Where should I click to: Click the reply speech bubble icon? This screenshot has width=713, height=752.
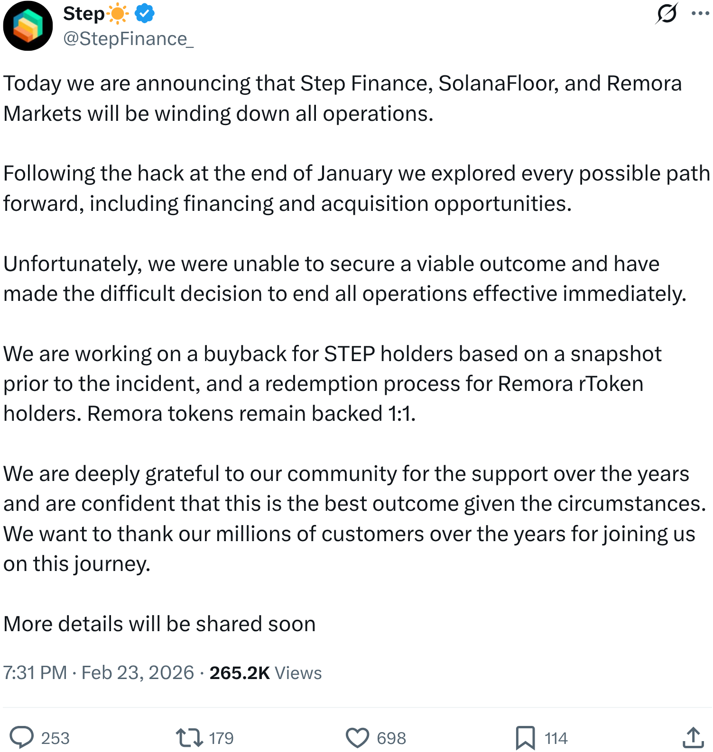(22, 737)
